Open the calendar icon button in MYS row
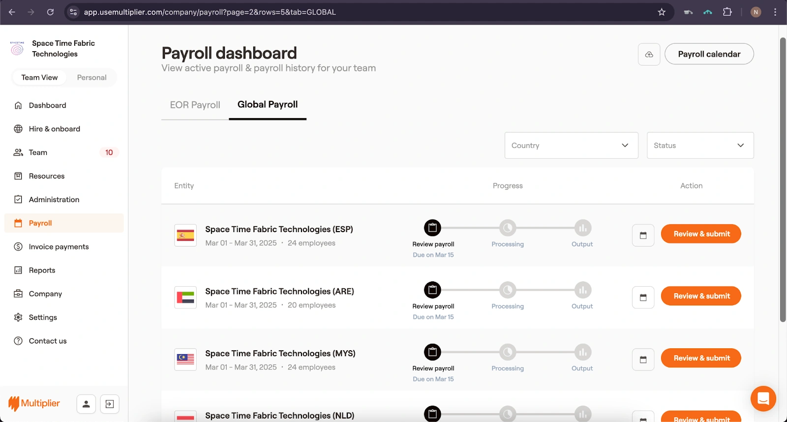This screenshot has height=422, width=787. 643,360
